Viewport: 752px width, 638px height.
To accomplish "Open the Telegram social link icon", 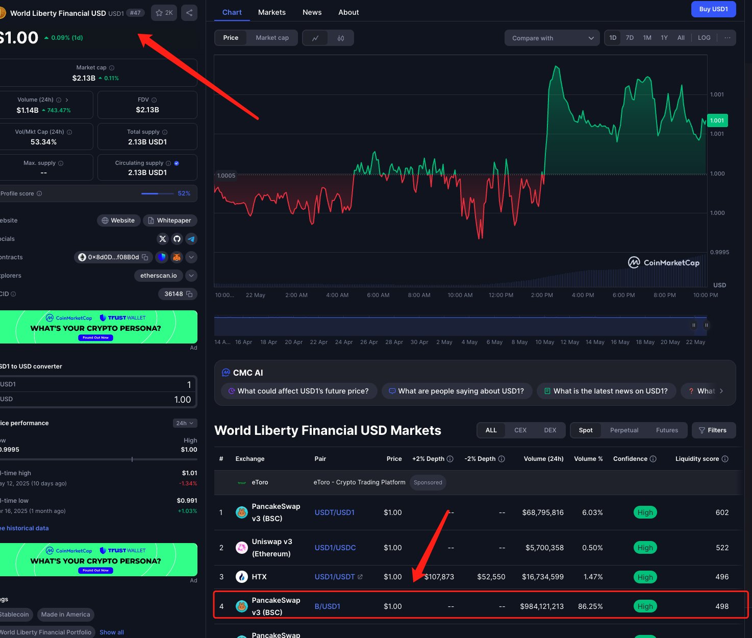I will coord(191,239).
